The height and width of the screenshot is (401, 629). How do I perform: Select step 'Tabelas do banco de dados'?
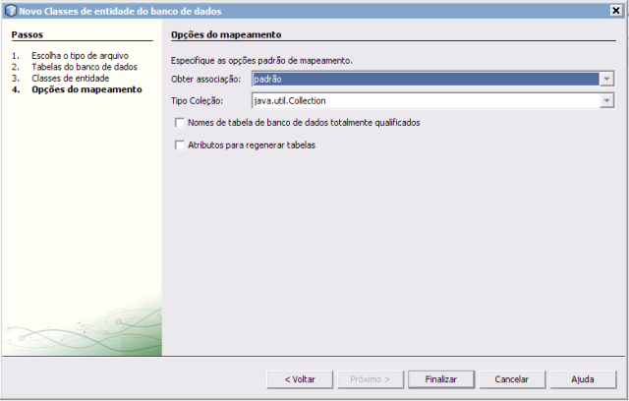[x=85, y=67]
